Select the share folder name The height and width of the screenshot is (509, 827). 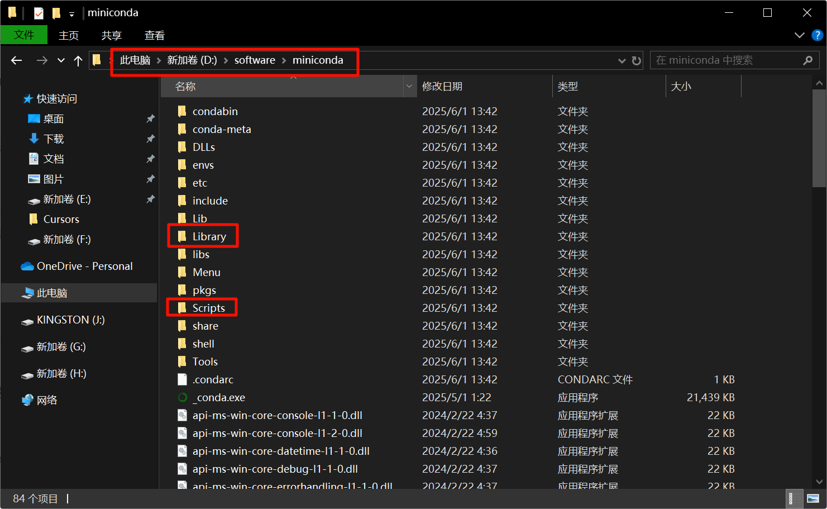(205, 326)
